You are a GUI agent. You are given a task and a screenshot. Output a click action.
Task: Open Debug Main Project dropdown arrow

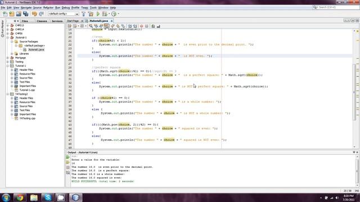click(109, 14)
